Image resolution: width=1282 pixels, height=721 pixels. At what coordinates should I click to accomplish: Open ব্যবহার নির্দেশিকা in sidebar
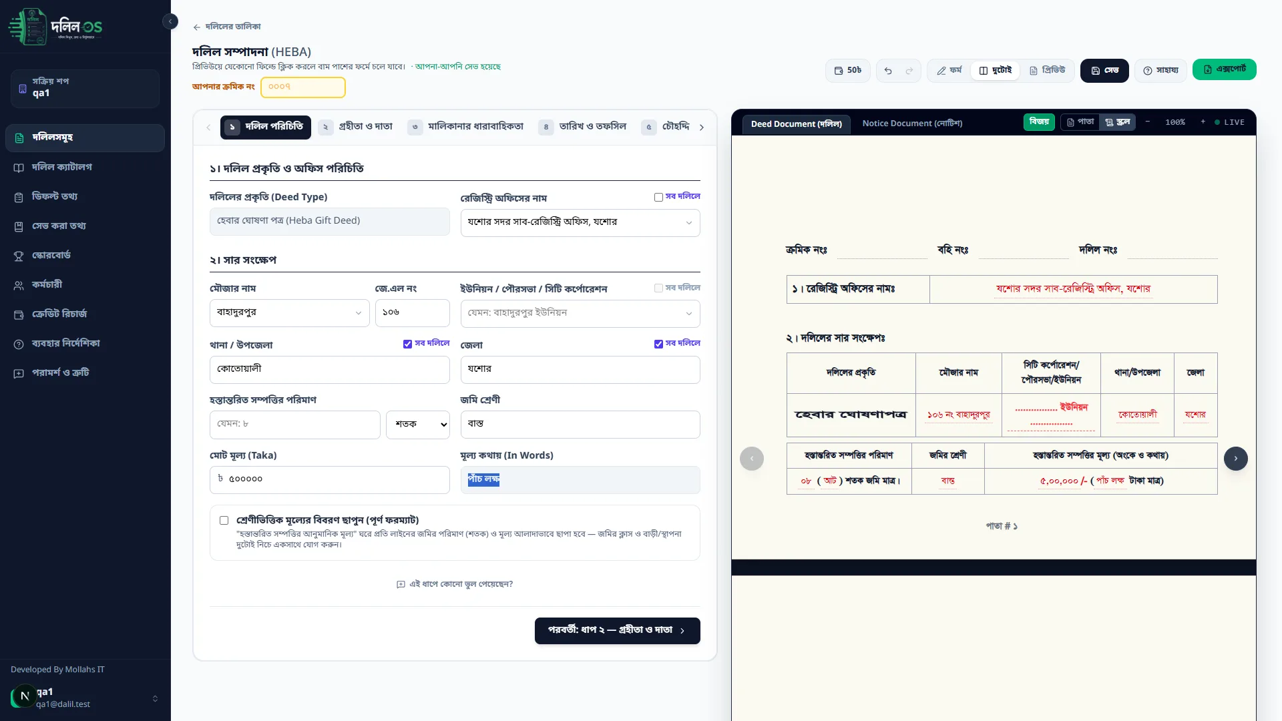[x=85, y=343]
